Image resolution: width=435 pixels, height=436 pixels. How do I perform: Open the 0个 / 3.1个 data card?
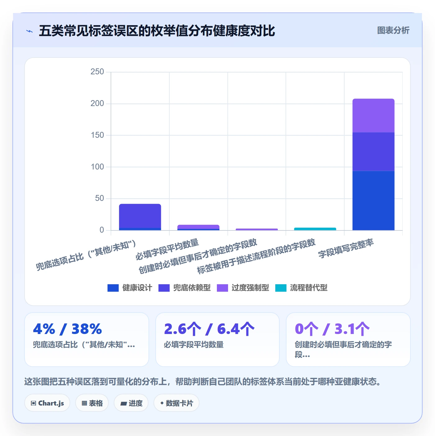348,340
